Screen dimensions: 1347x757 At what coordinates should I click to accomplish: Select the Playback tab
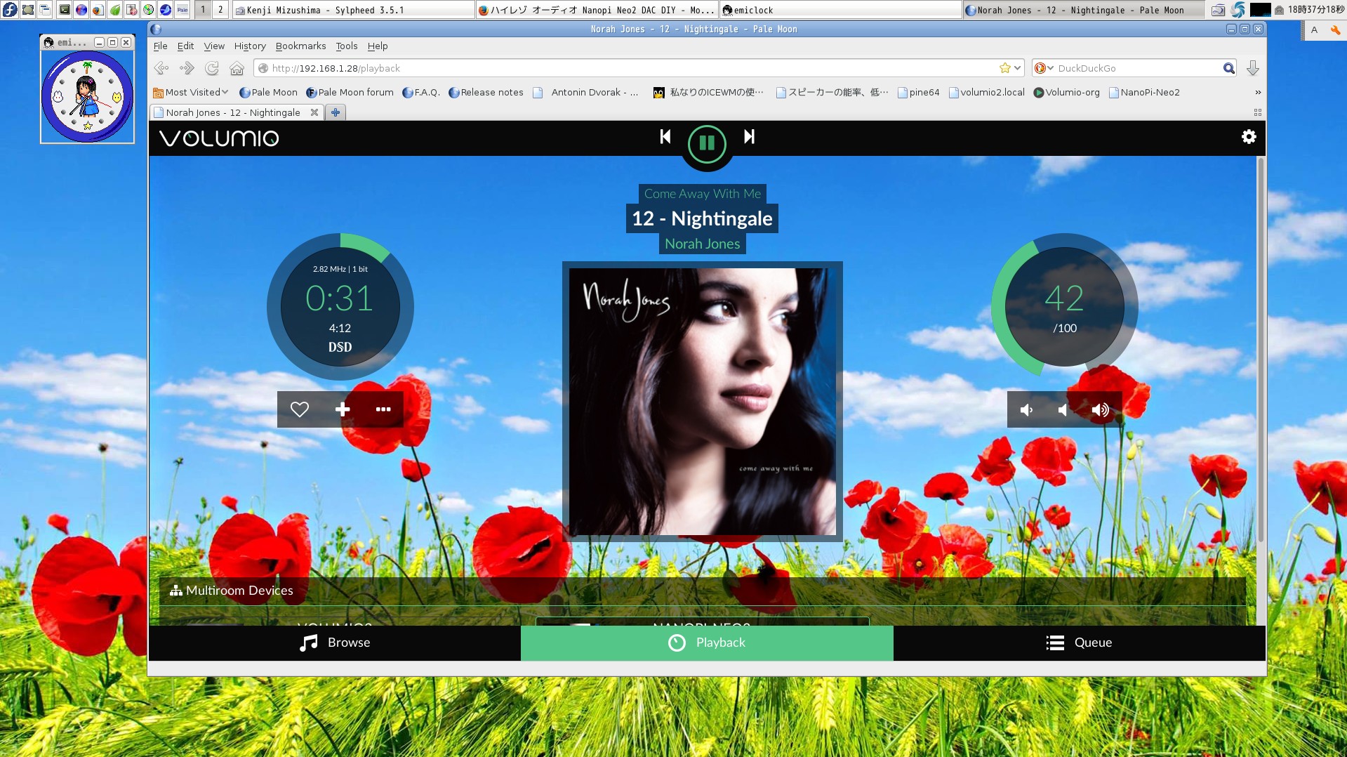pyautogui.click(x=707, y=643)
